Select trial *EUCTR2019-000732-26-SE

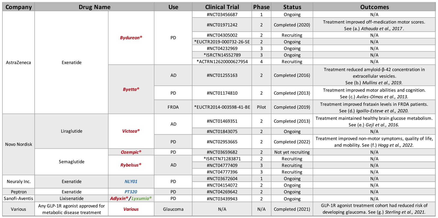coord(222,42)
